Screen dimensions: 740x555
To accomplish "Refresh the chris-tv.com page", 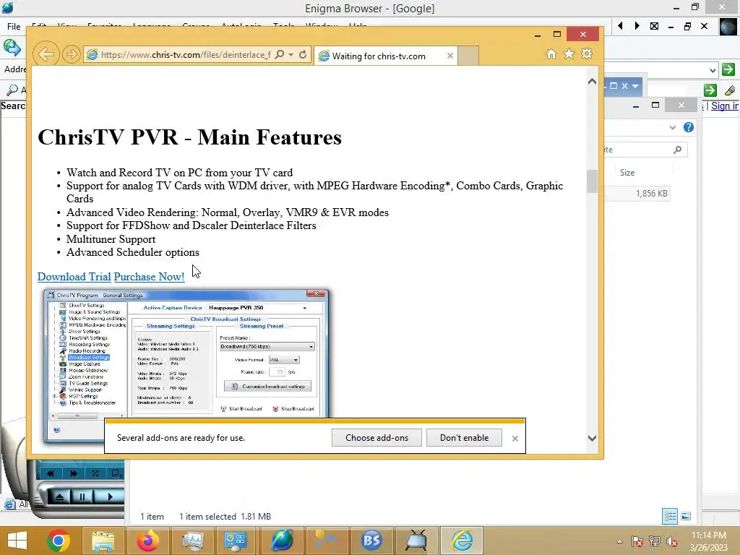I will [303, 54].
